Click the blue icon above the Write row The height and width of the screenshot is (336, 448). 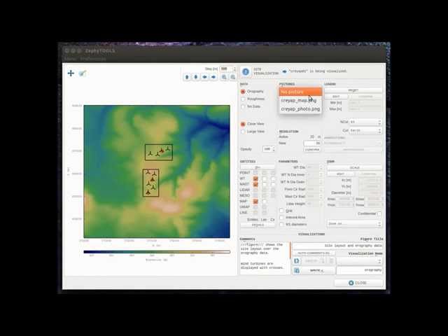(297, 261)
